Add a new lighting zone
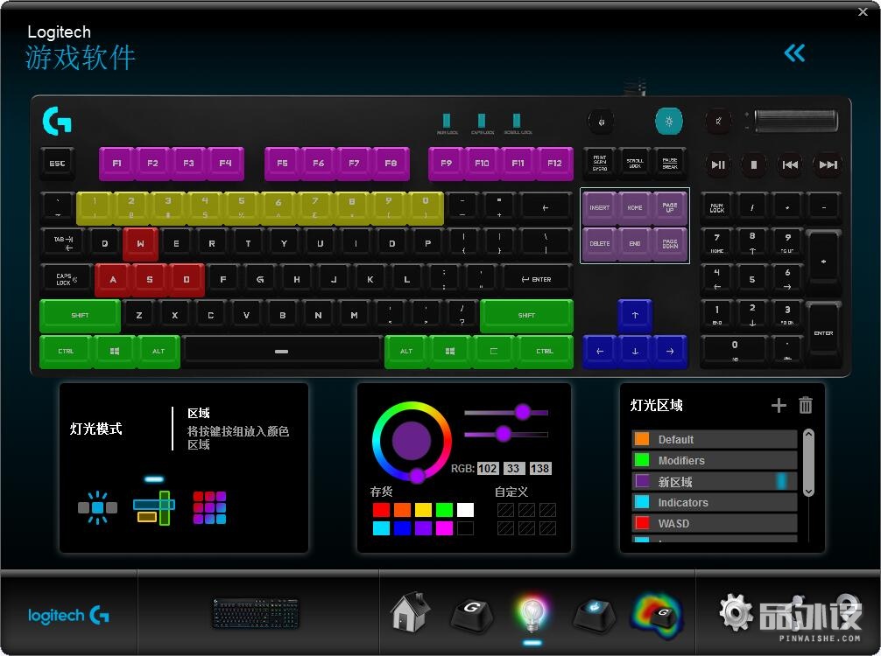The width and height of the screenshot is (881, 656). (x=779, y=405)
